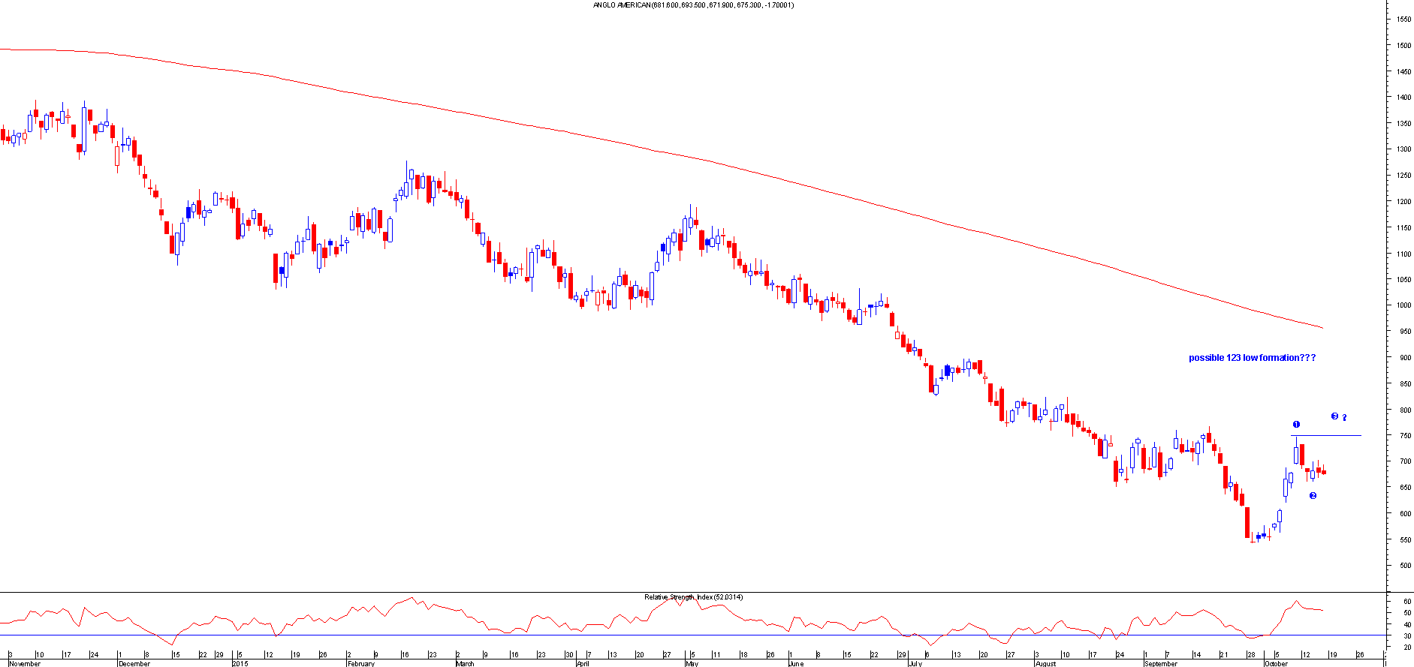
Task: Select the right end of red moving average
Action: coord(1322,327)
